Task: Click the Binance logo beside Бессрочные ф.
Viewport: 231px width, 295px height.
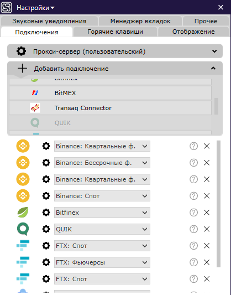Action: click(x=23, y=163)
